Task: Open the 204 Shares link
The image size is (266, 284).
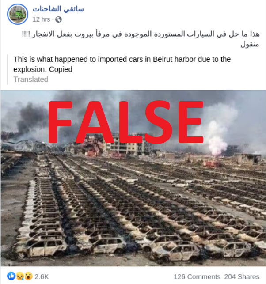Action: tap(242, 277)
